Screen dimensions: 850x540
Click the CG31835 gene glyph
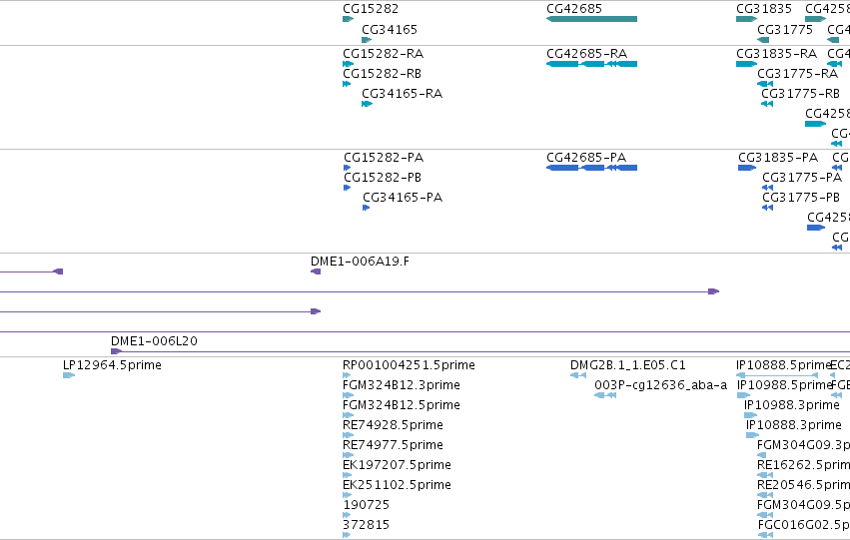tap(746, 19)
